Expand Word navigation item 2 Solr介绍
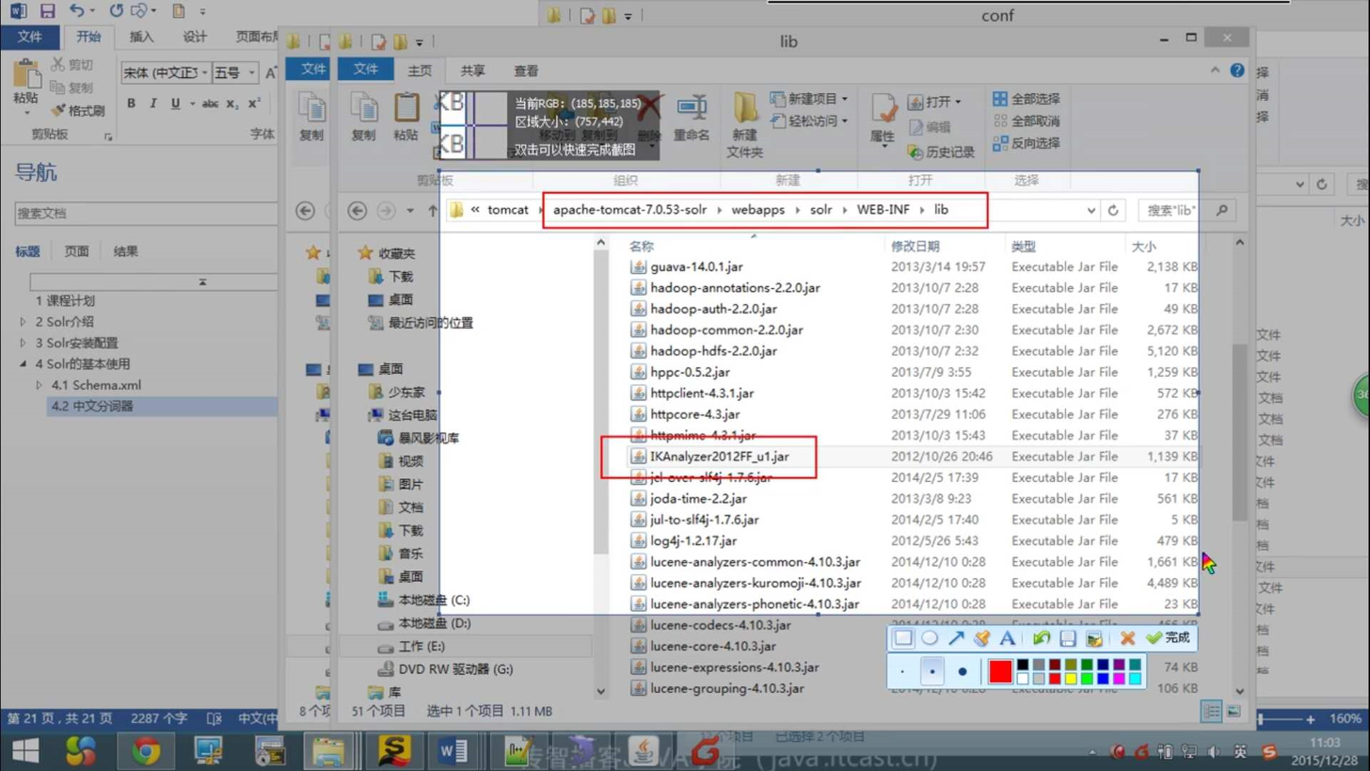The image size is (1370, 771). pos(23,322)
